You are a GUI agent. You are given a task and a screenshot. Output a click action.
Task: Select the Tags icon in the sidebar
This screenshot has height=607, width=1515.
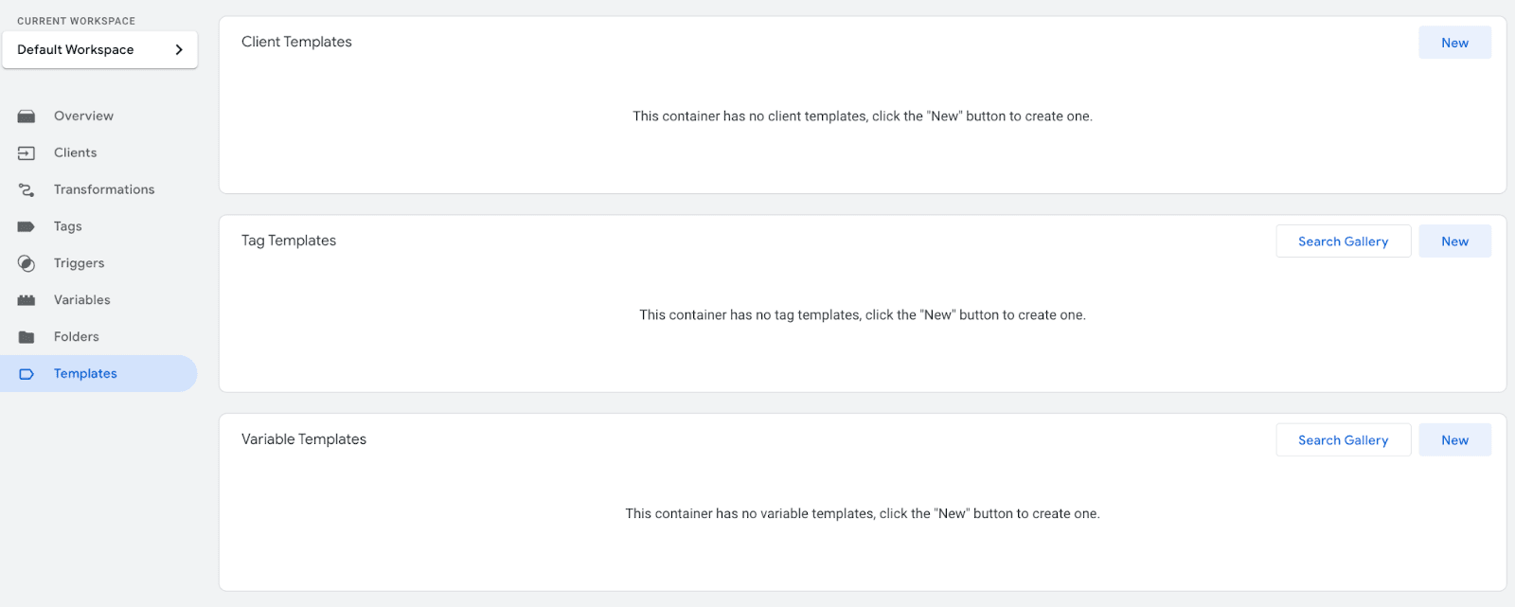pos(27,226)
